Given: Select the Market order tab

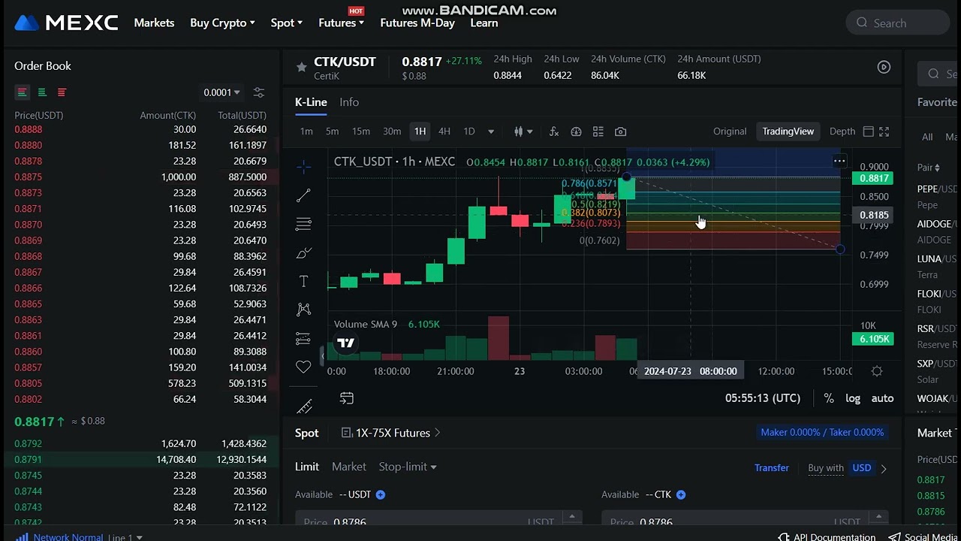Looking at the screenshot, I should 349,467.
